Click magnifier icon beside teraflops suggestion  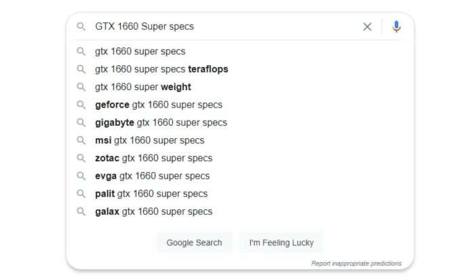[81, 69]
